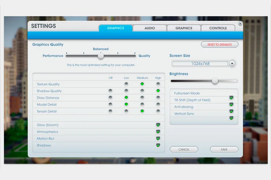The height and width of the screenshot is (180, 271).
Task: Set Terrain Detail to Off
Action: [110, 111]
